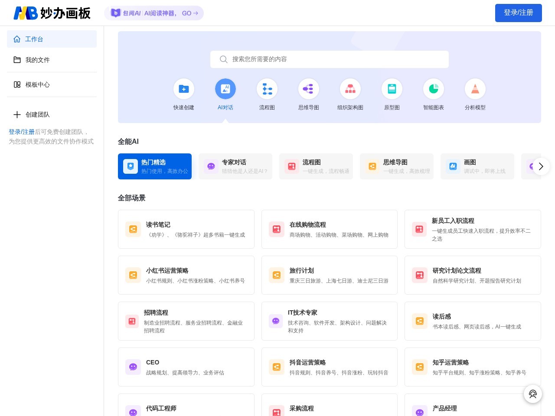
Task: Switch to the 专家对话 tab
Action: pyautogui.click(x=235, y=166)
